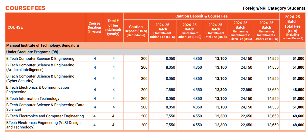Screen dimensions: 307x132
Task: Click 4,550 other fee for VLSI Design
Action: click(197, 125)
